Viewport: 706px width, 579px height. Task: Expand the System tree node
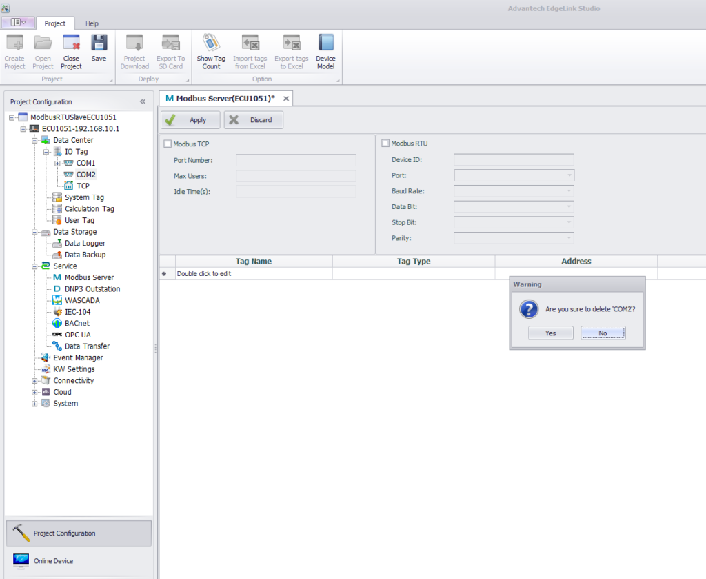click(x=34, y=404)
